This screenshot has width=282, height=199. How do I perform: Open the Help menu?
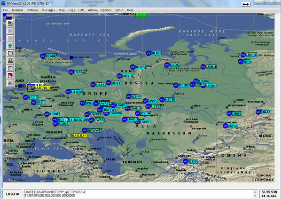coord(130,10)
